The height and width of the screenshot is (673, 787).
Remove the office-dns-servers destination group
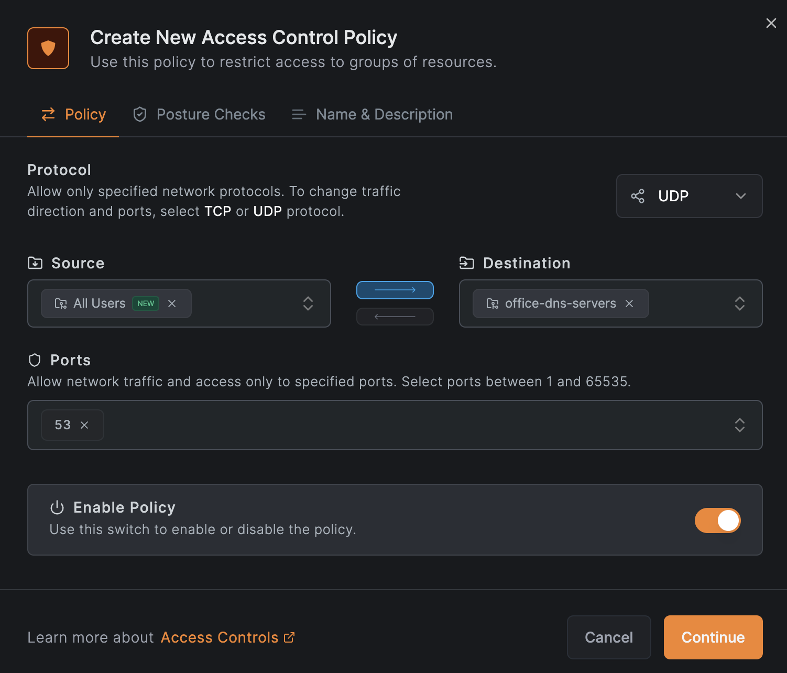point(629,303)
